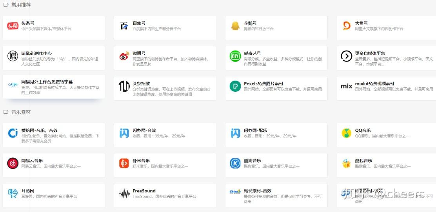Open the 站长素材-音效 title link
This screenshot has height=212, width=436.
click(258, 191)
